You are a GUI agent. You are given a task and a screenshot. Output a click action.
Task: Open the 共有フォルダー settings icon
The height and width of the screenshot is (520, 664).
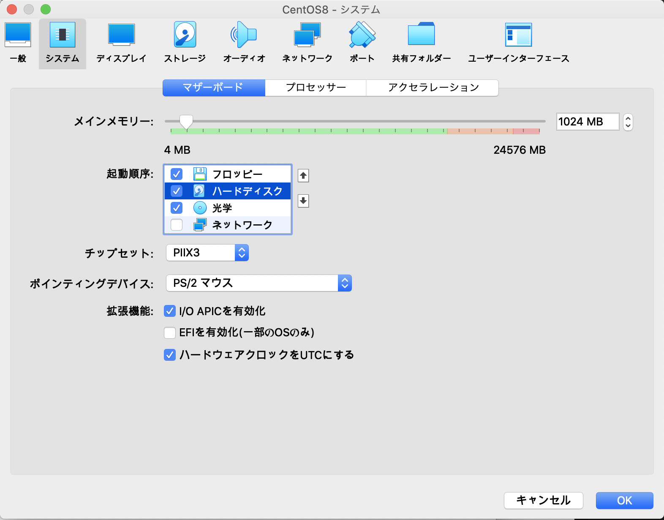coord(422,43)
